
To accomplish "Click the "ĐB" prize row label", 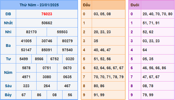I will (8, 14).
